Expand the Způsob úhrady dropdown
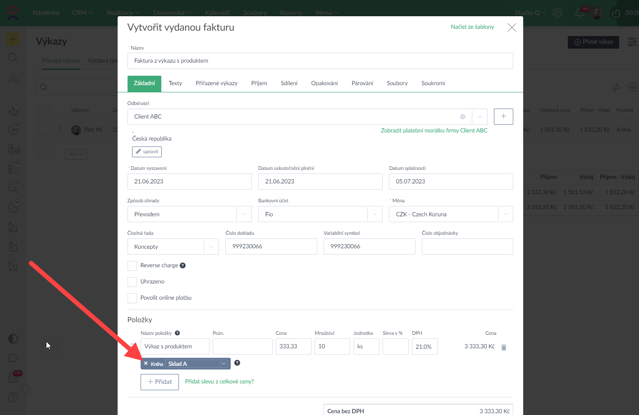This screenshot has width=639, height=415. click(244, 214)
